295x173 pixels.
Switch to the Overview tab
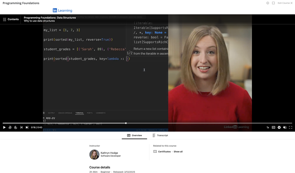[134, 135]
